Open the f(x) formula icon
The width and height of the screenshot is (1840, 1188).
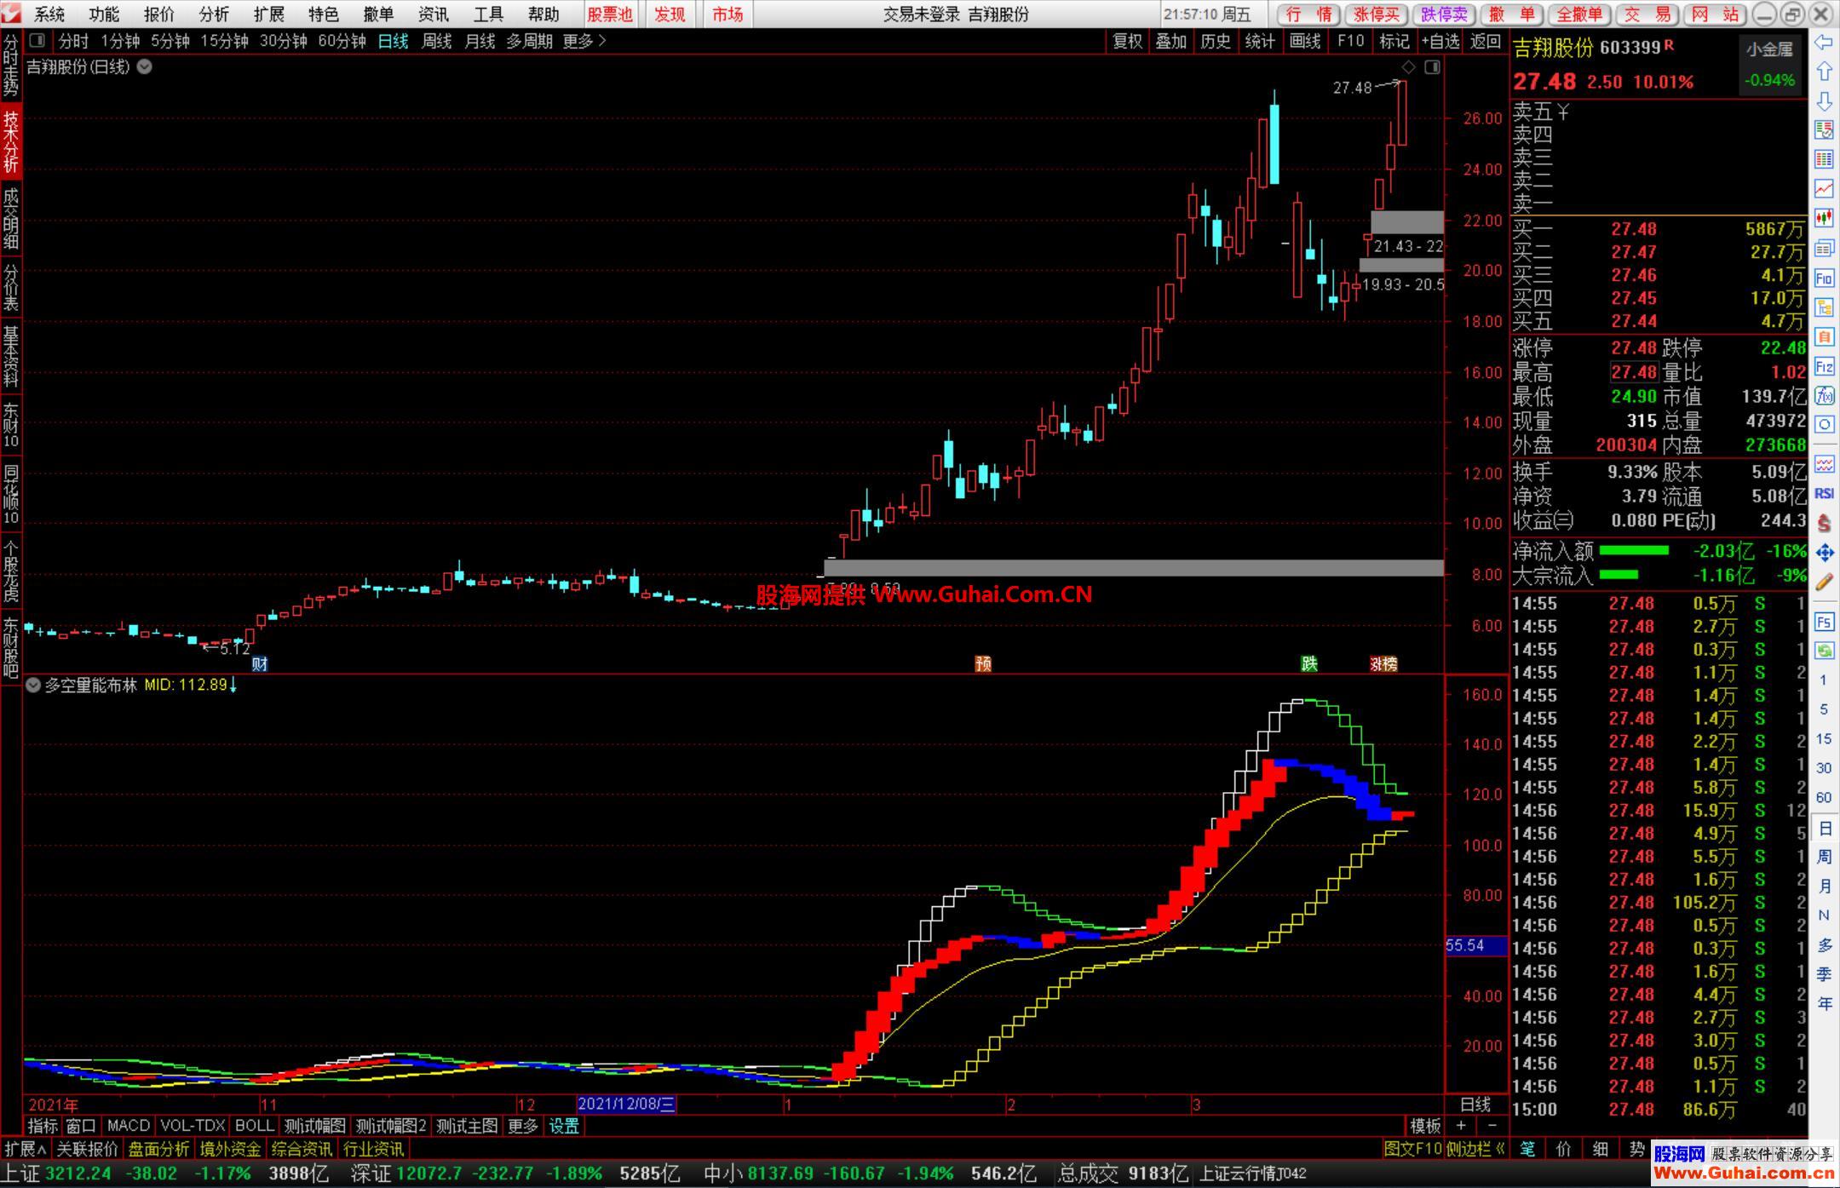pyautogui.click(x=1824, y=395)
